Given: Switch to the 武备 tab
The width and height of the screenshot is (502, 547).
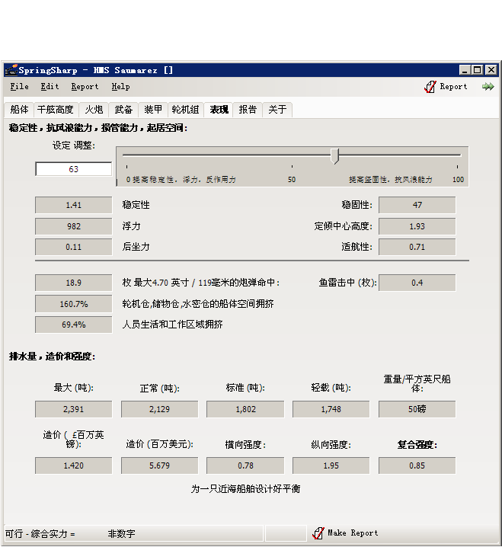Looking at the screenshot, I should tap(123, 110).
